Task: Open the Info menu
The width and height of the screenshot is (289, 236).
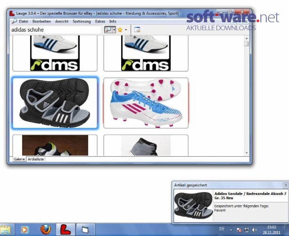Action: point(113,21)
